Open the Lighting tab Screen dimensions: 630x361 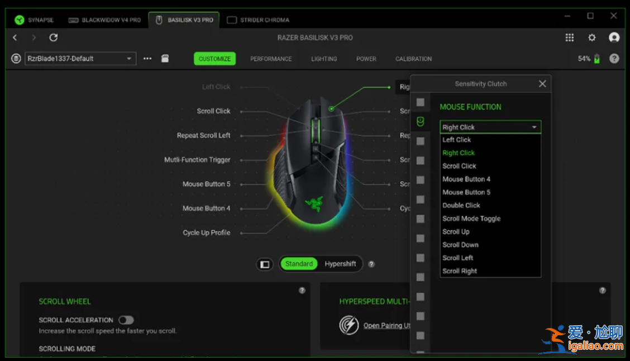324,59
